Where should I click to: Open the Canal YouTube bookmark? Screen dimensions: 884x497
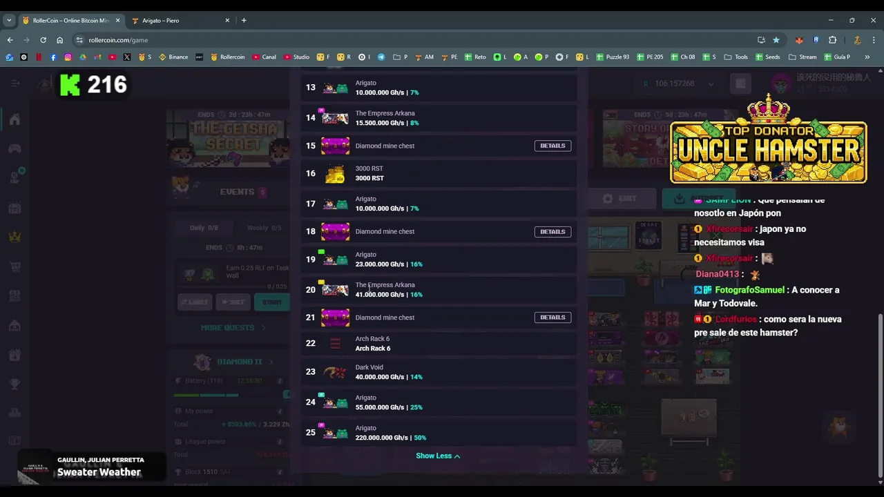[x=264, y=57]
